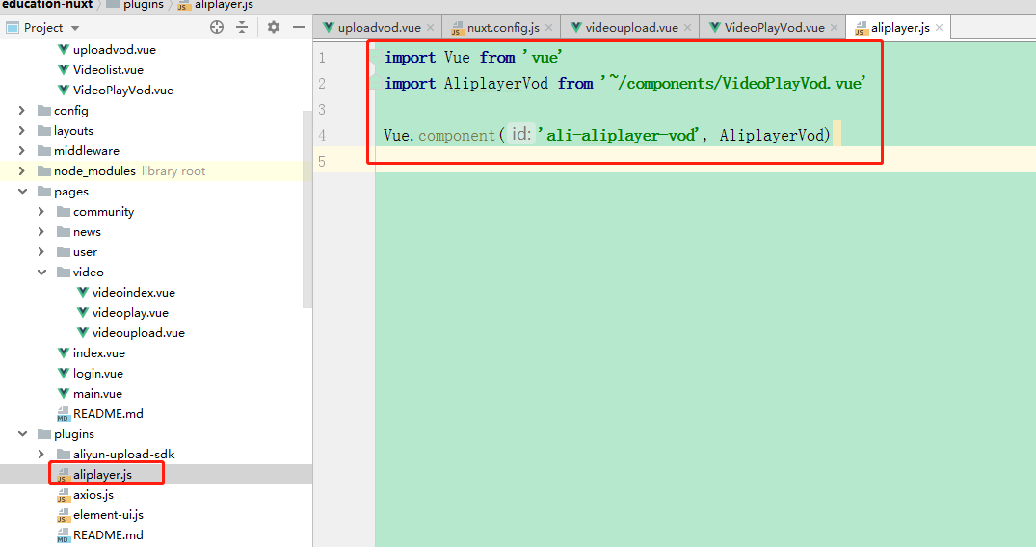1036x547 pixels.
Task: Expand the news folder
Action: pos(41,232)
